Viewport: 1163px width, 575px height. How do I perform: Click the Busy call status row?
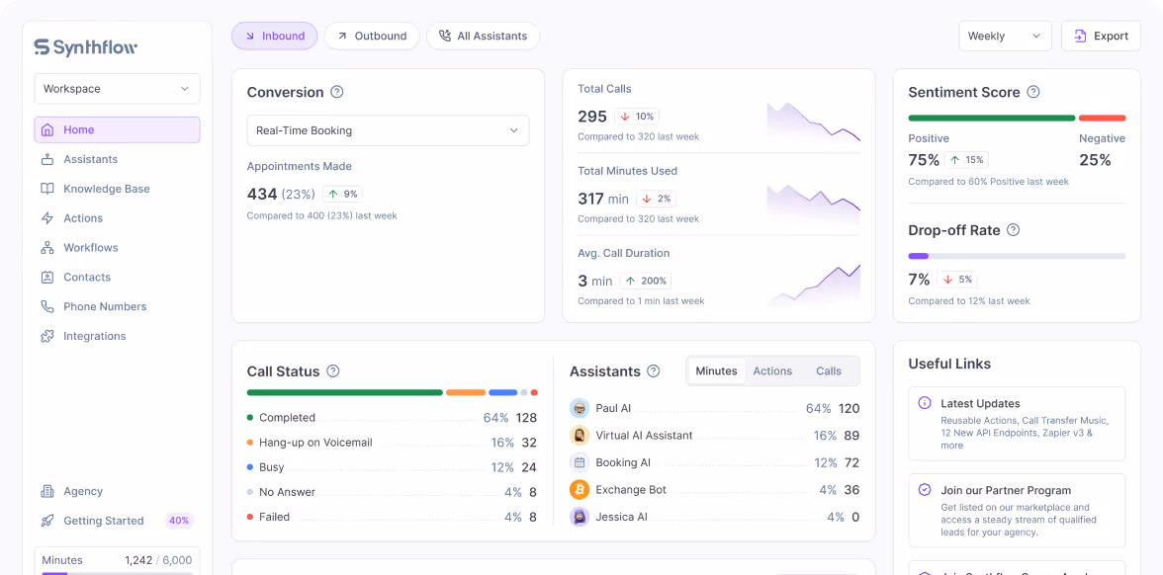pos(392,467)
